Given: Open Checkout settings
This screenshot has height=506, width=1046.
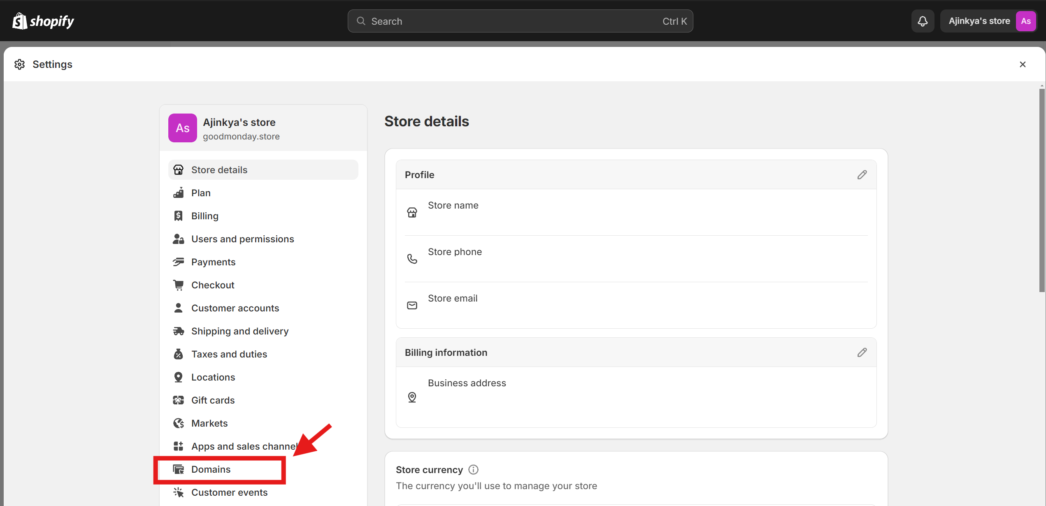Looking at the screenshot, I should (x=263, y=285).
